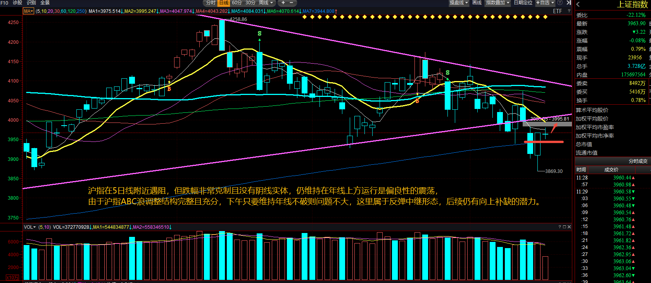Click the 总手 value 3.728亿
Screen dimensions: 651x283
tap(637, 66)
